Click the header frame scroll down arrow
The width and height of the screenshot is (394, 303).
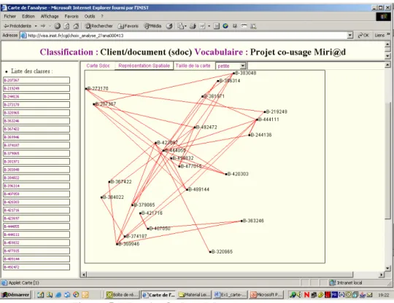point(387,55)
